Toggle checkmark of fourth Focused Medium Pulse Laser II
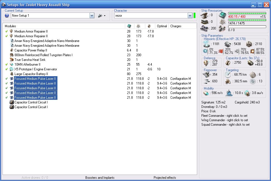The image size is (271, 181). [x=7, y=93]
